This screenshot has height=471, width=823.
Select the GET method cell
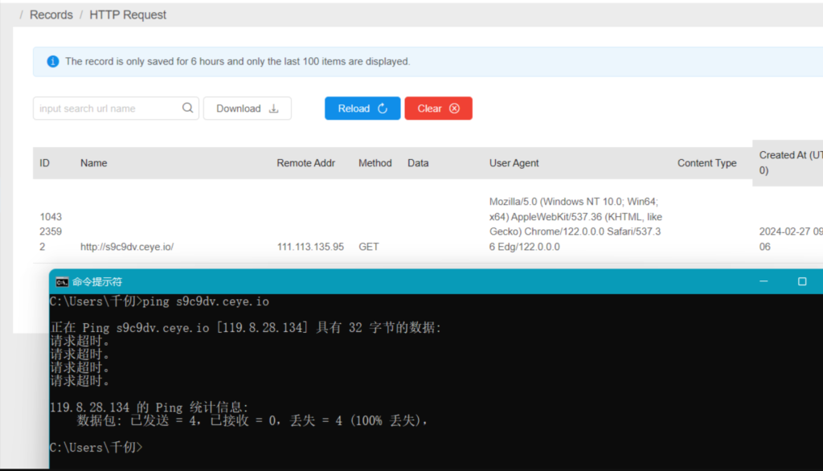(x=368, y=247)
